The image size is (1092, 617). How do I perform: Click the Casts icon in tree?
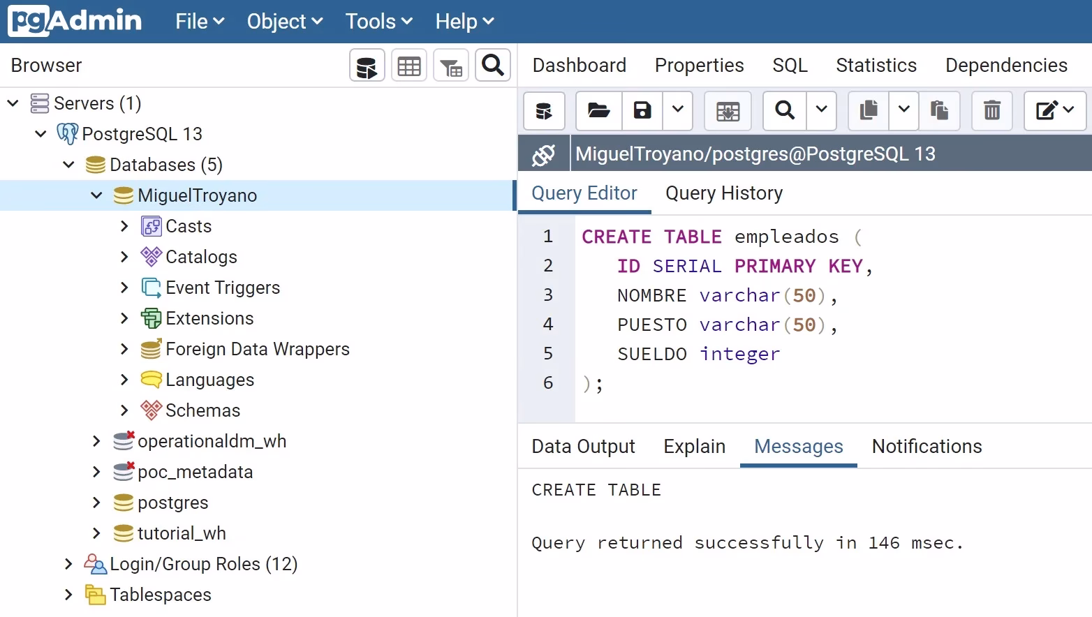[152, 226]
